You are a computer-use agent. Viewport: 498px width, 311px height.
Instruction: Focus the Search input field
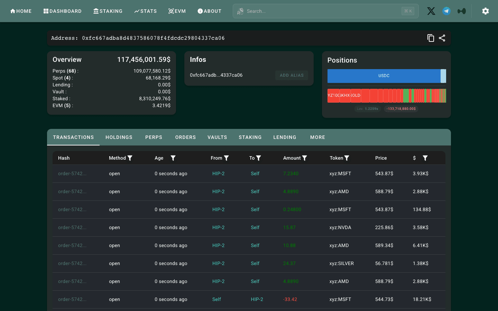[x=325, y=11]
